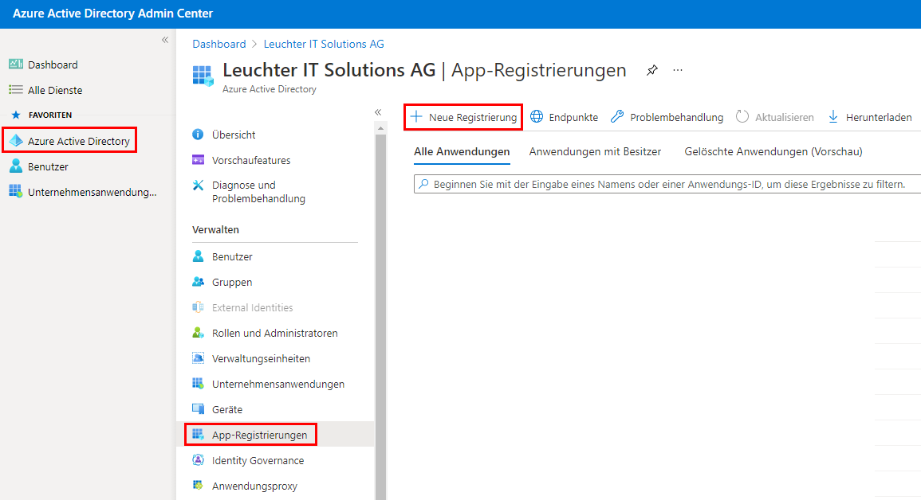The image size is (921, 500).
Task: Click the Endpunkte toolbar button
Action: (x=564, y=117)
